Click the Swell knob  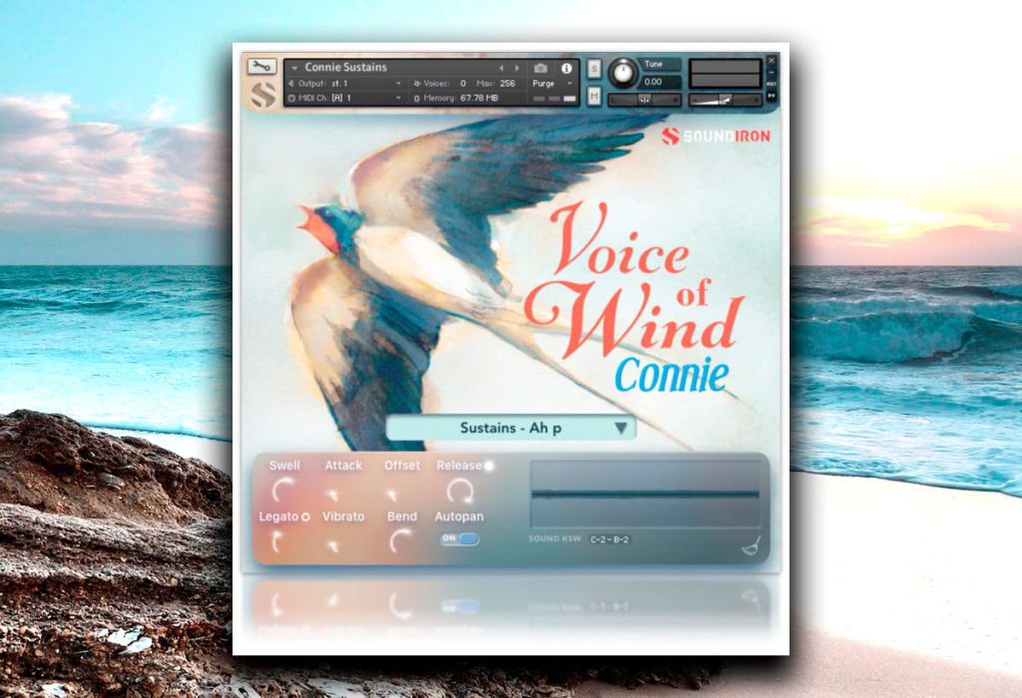pos(283,491)
